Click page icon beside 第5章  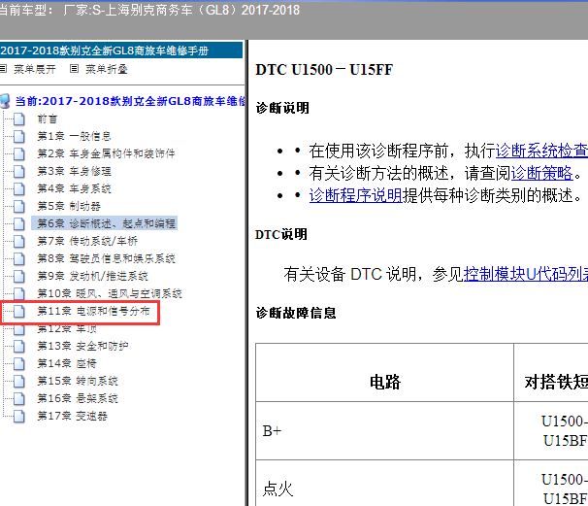(x=19, y=206)
